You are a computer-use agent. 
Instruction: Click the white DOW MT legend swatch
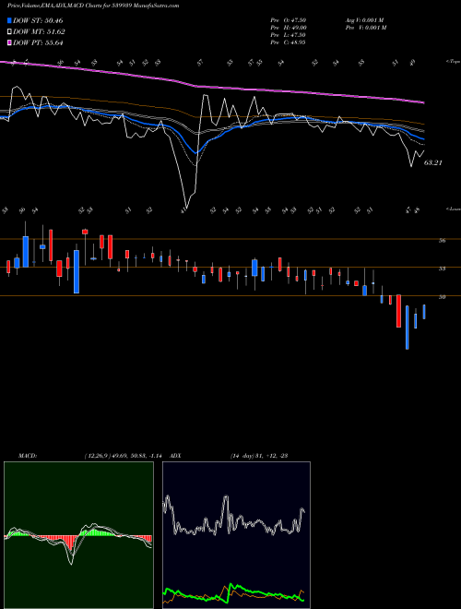tap(9, 32)
